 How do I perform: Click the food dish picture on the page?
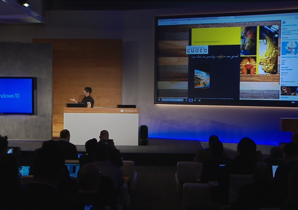(202, 79)
